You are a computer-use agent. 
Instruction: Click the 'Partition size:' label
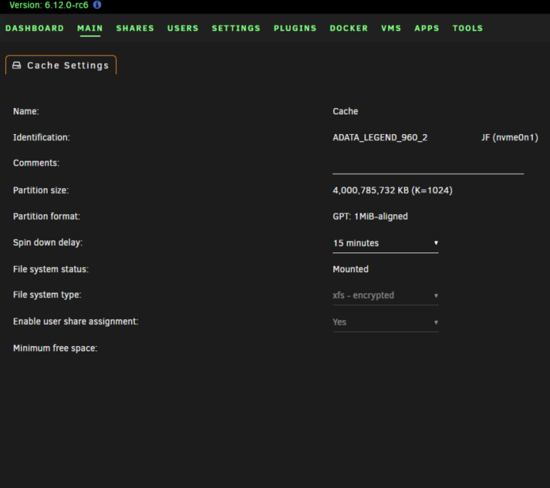[x=40, y=190]
